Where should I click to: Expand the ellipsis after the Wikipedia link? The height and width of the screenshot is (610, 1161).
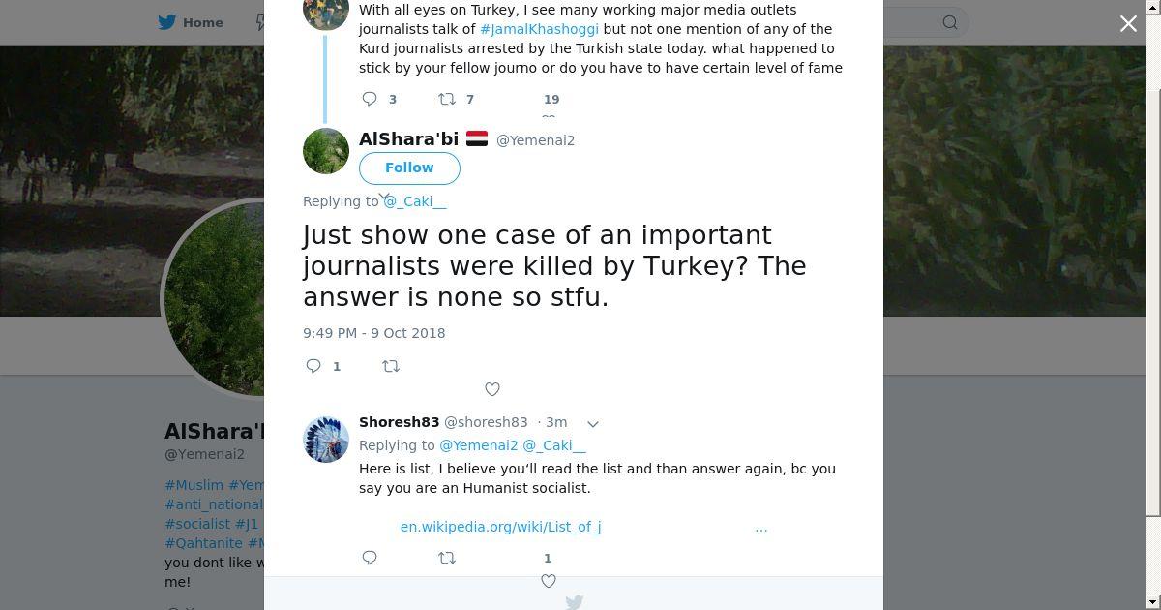click(761, 528)
